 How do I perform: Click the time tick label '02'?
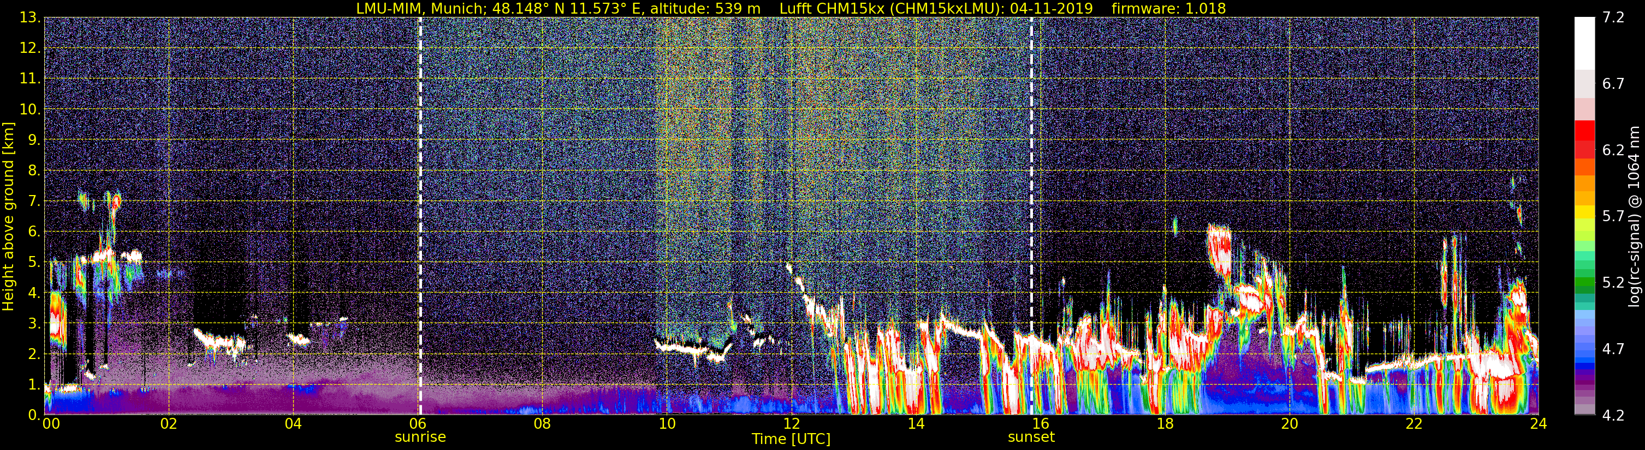(169, 424)
